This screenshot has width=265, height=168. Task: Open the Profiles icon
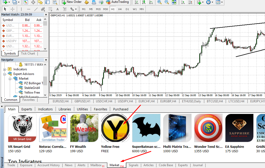[x=15, y=2]
